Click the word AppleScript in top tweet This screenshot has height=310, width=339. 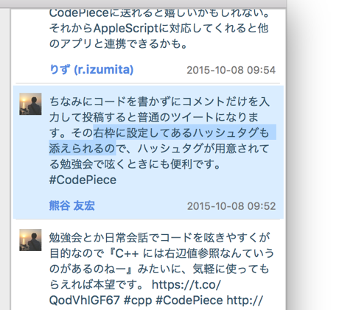pyautogui.click(x=126, y=29)
